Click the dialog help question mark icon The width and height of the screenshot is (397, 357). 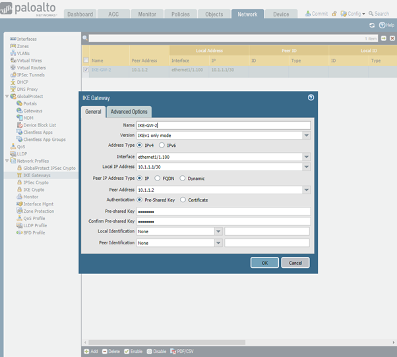(x=311, y=97)
